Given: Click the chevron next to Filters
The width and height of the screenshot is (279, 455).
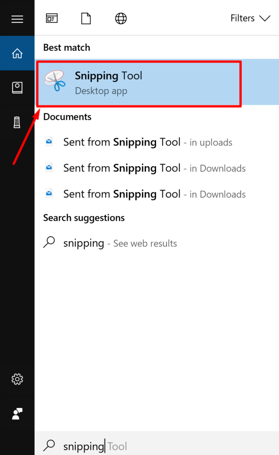Looking at the screenshot, I should [265, 19].
